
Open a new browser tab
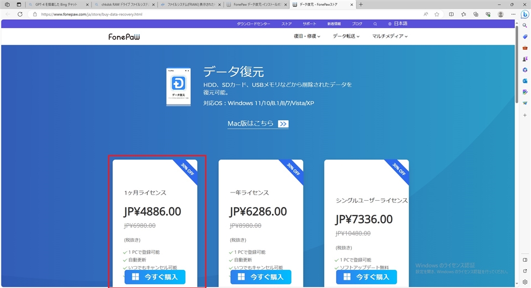(x=361, y=5)
